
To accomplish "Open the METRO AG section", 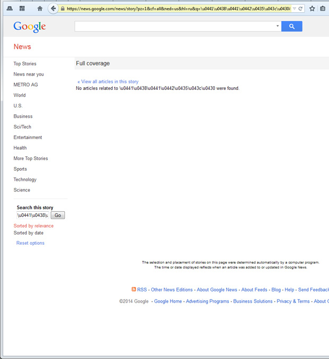I will pyautogui.click(x=25, y=85).
